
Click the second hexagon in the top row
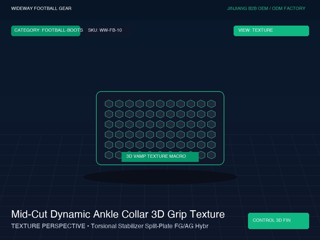click(119, 104)
